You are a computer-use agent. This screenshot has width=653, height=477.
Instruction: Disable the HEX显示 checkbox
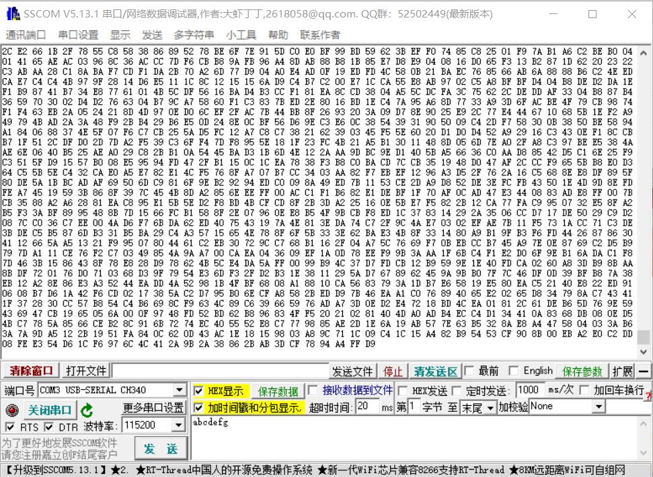pos(198,390)
